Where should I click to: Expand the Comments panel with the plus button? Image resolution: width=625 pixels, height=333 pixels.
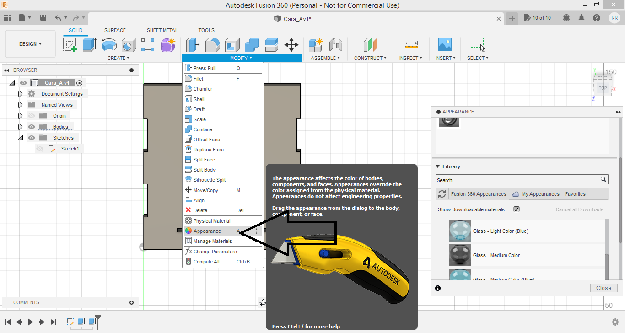tap(132, 302)
